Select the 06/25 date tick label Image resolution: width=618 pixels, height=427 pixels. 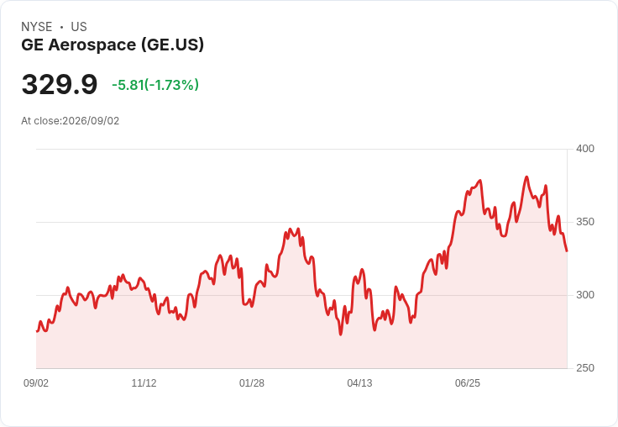pyautogui.click(x=468, y=383)
